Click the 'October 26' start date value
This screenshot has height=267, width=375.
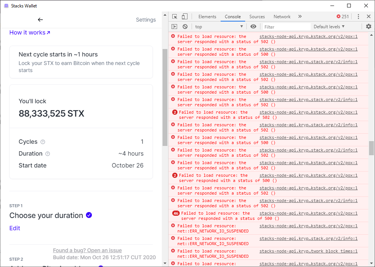point(128,166)
